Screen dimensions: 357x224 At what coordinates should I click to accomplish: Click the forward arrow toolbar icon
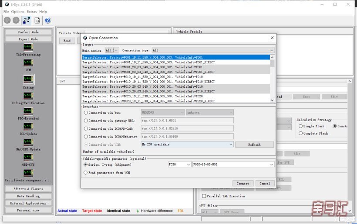(x=16, y=20)
